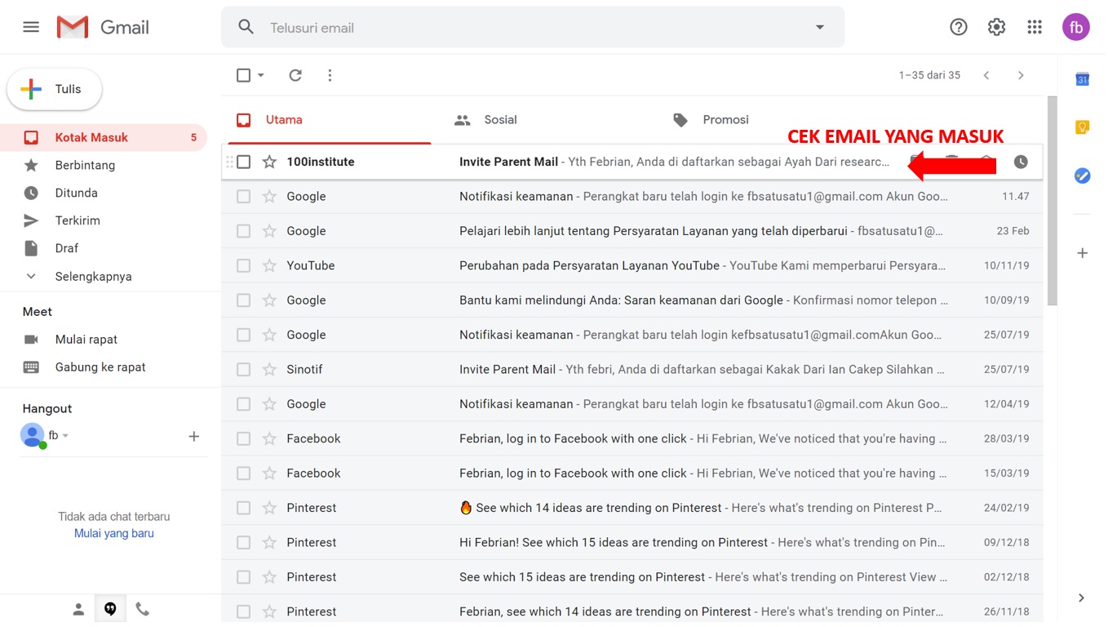The width and height of the screenshot is (1108, 627).
Task: Tick the checkbox for the YouTube email
Action: coord(243,265)
